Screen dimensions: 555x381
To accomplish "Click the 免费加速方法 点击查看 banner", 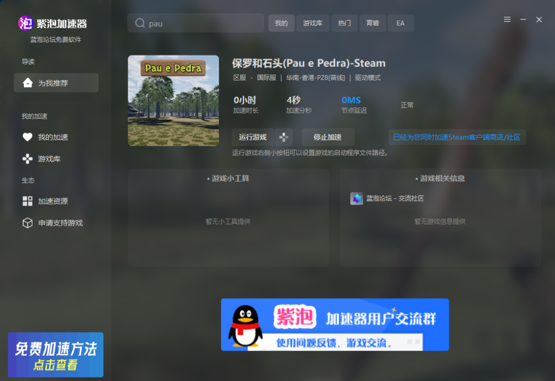I will coord(56,355).
